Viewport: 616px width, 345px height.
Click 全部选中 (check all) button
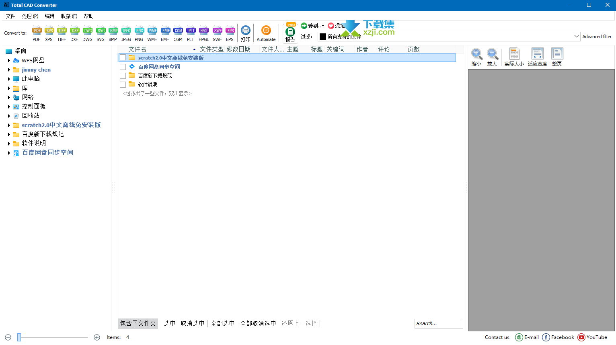pos(223,323)
